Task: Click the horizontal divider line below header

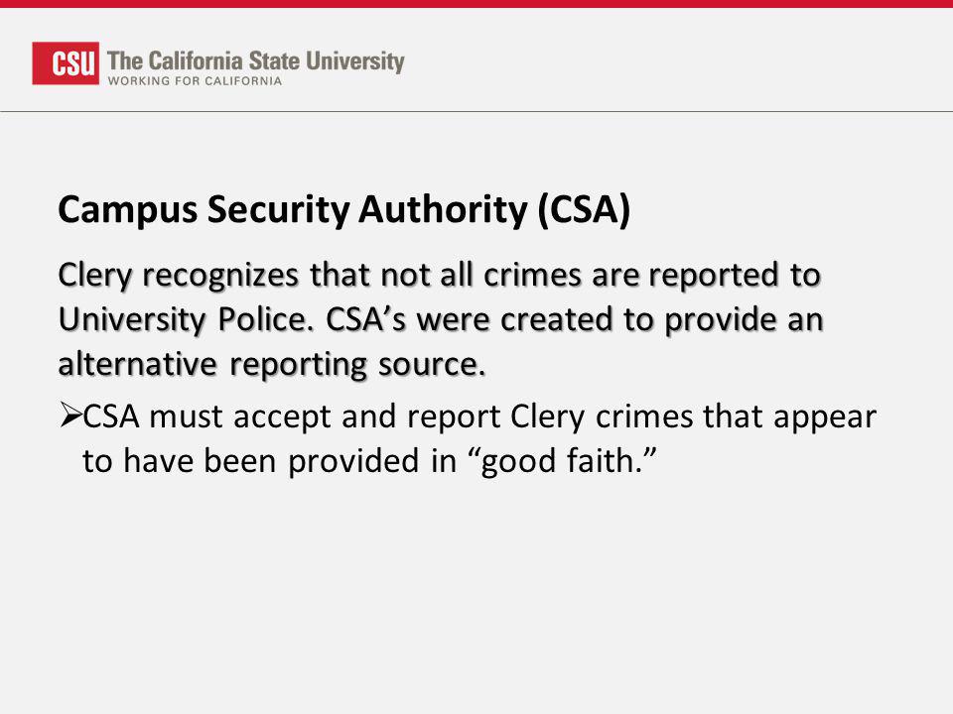Action: (476, 111)
